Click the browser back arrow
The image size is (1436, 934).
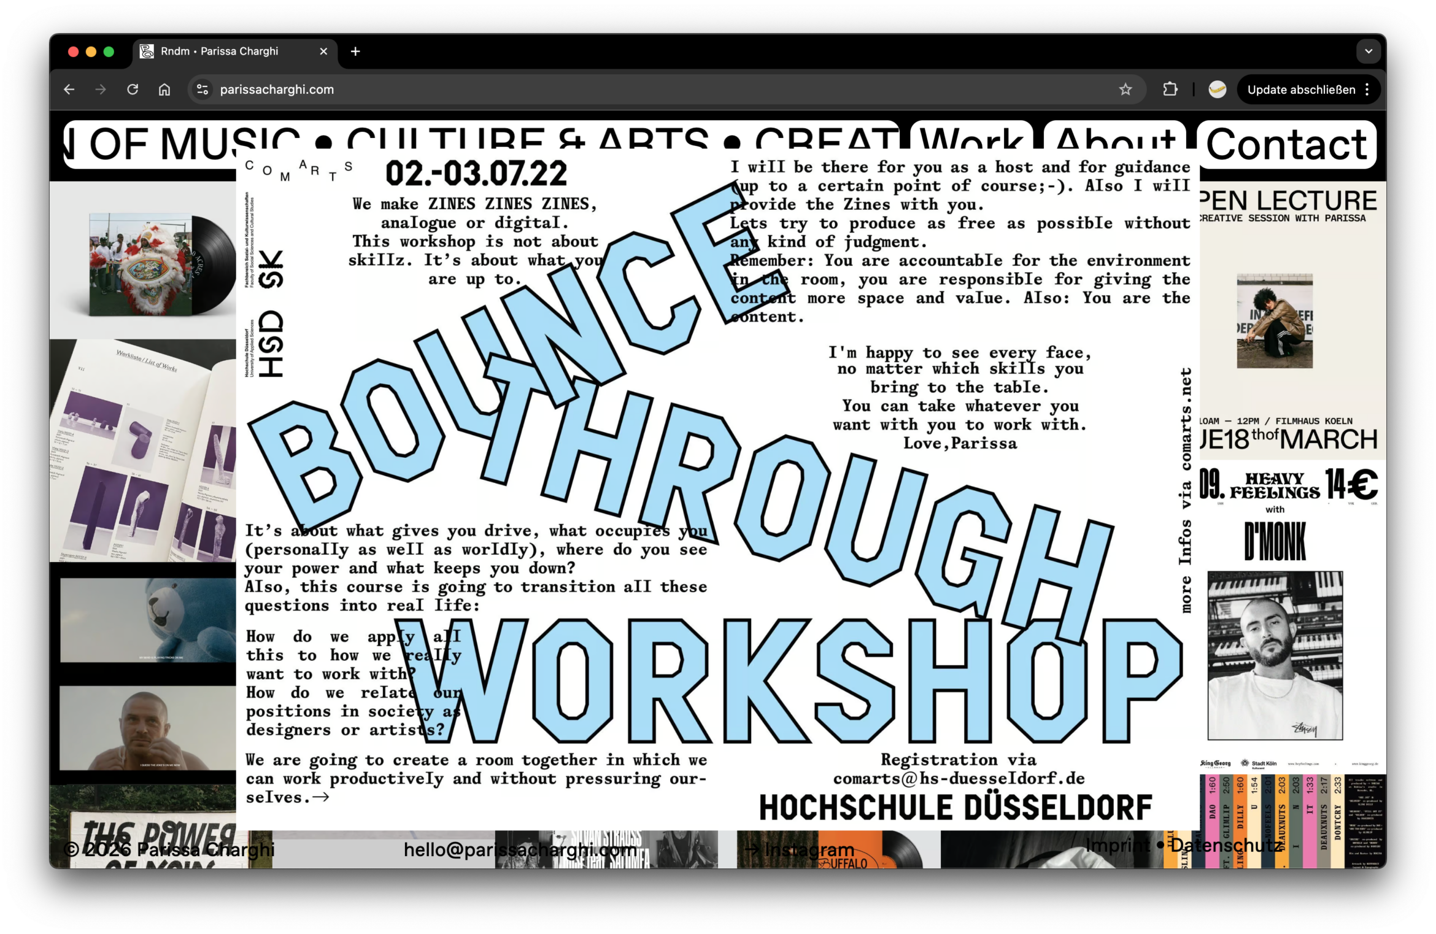pyautogui.click(x=69, y=90)
